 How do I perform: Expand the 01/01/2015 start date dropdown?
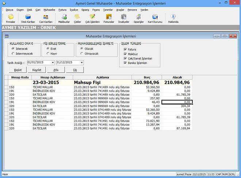coord(53,63)
